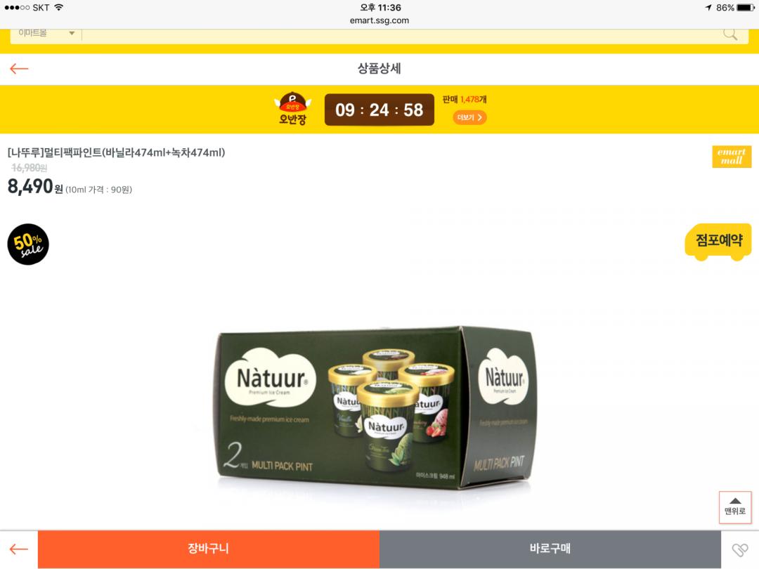Screen dimensions: 759x569
Task: Jump to top with 맨위로 button
Action: 735,507
